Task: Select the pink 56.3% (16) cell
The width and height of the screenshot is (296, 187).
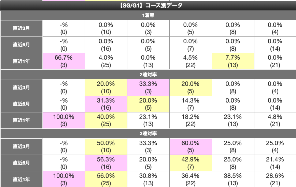Action: [x=106, y=162]
